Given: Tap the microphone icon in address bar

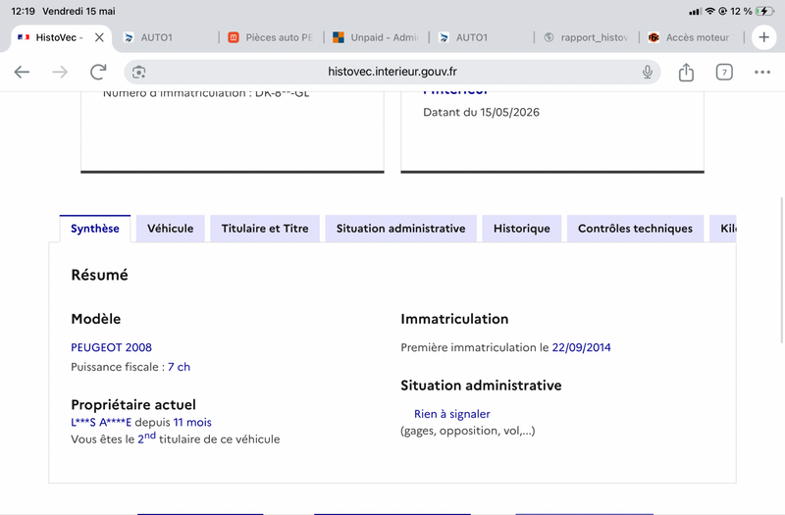Looking at the screenshot, I should click(x=648, y=72).
